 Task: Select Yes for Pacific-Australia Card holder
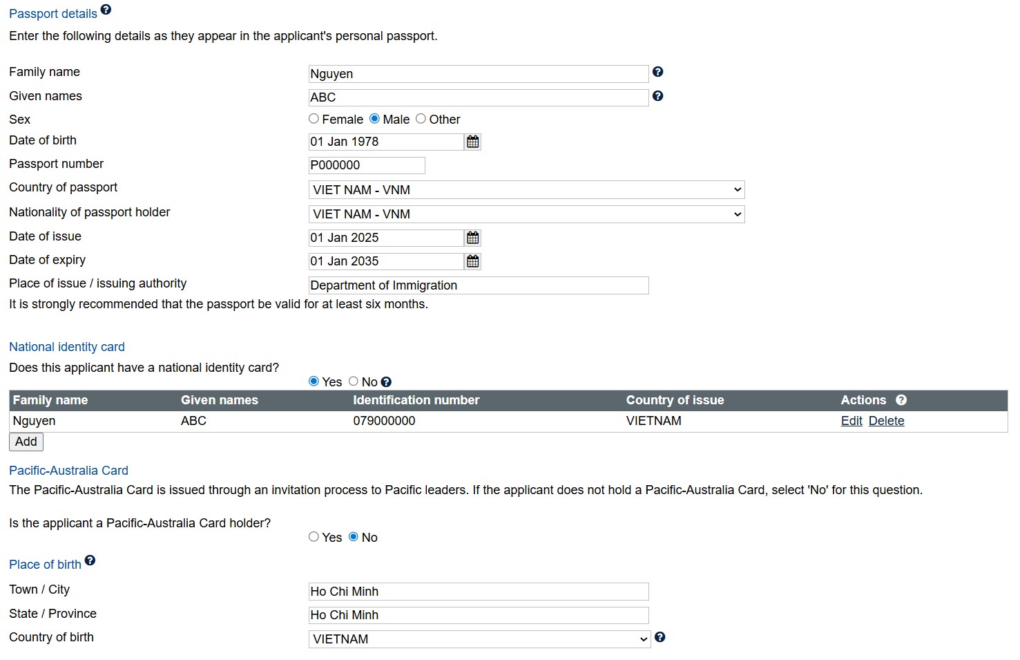pyautogui.click(x=314, y=537)
